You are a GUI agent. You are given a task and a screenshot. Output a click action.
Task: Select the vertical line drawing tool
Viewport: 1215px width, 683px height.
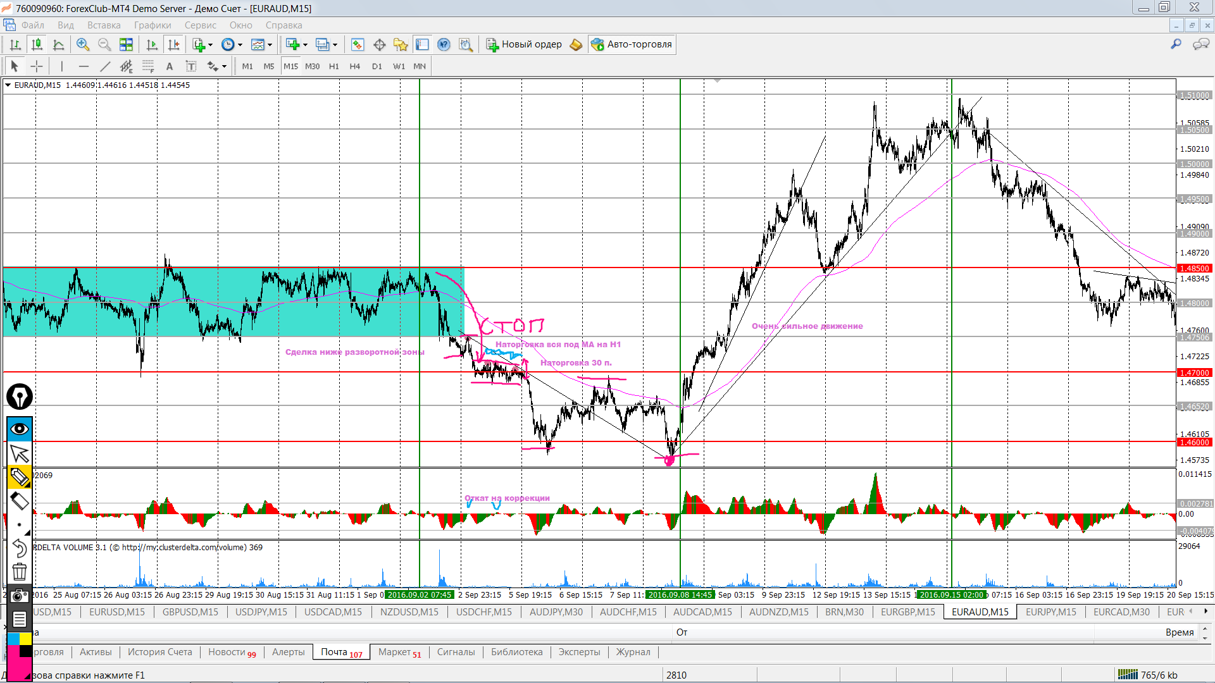coord(61,66)
